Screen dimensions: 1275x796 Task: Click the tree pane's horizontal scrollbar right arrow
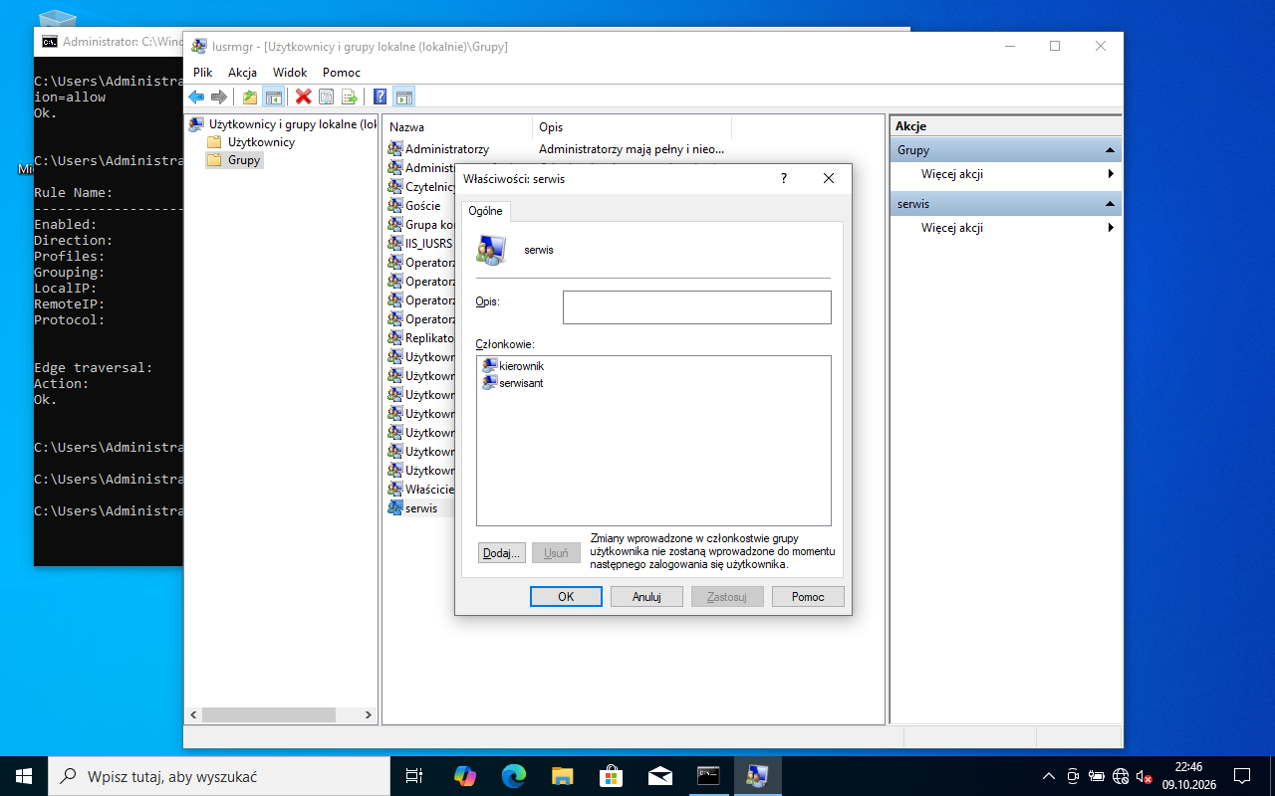pos(368,715)
